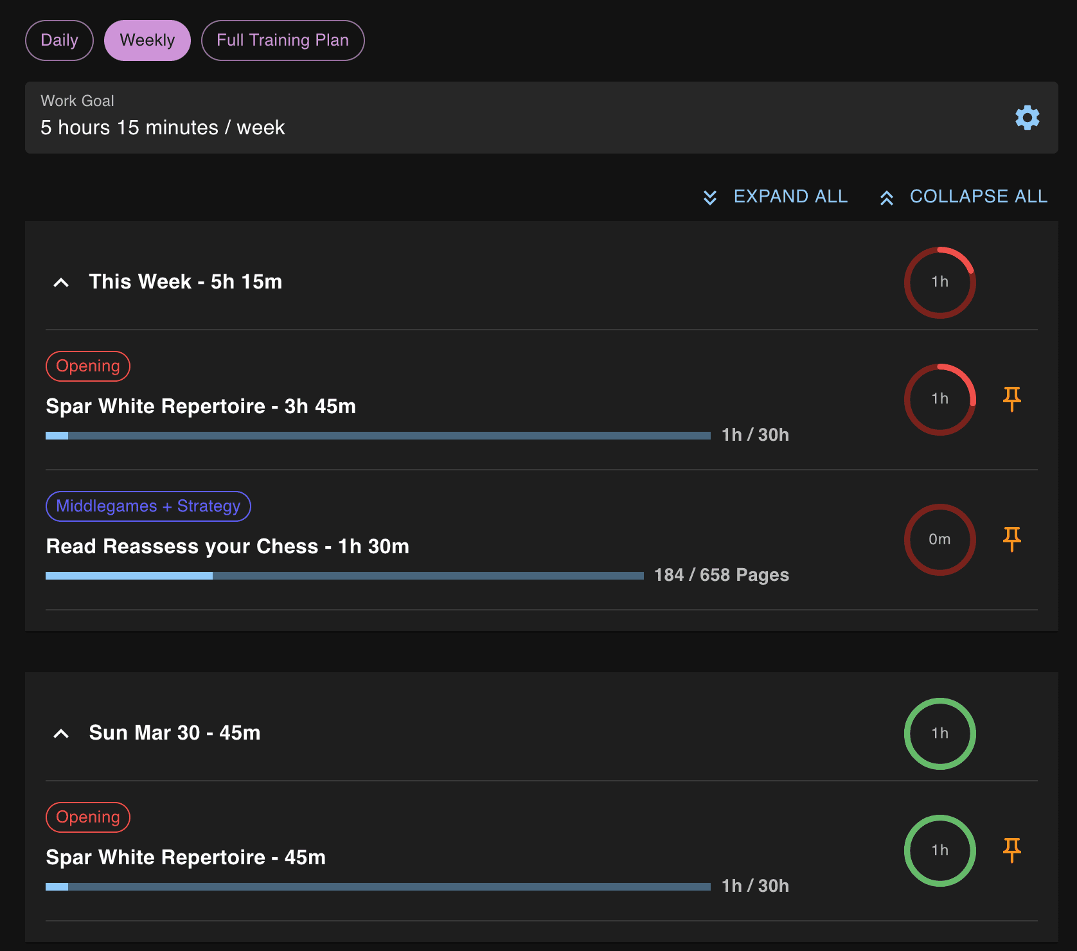Click the Opening tag under This Week
This screenshot has width=1077, height=951.
click(x=88, y=366)
